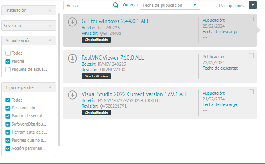Click the search magnifier icon
265x164 pixels.
point(116,5)
